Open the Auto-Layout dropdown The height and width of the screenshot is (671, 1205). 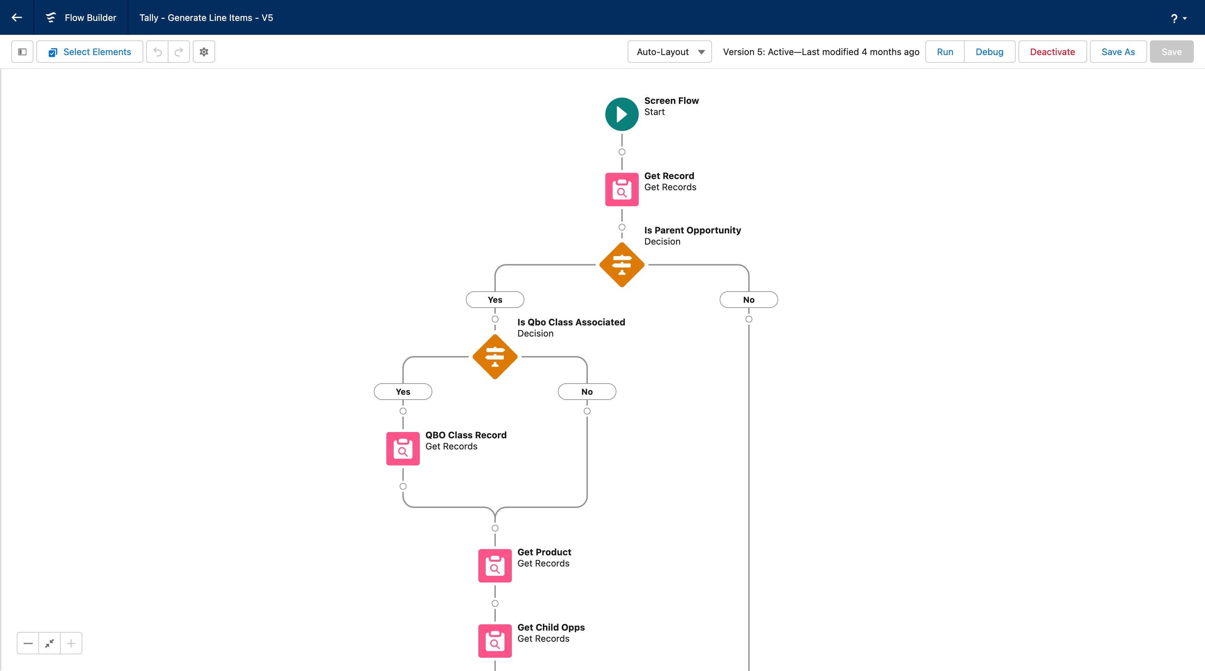coord(669,52)
